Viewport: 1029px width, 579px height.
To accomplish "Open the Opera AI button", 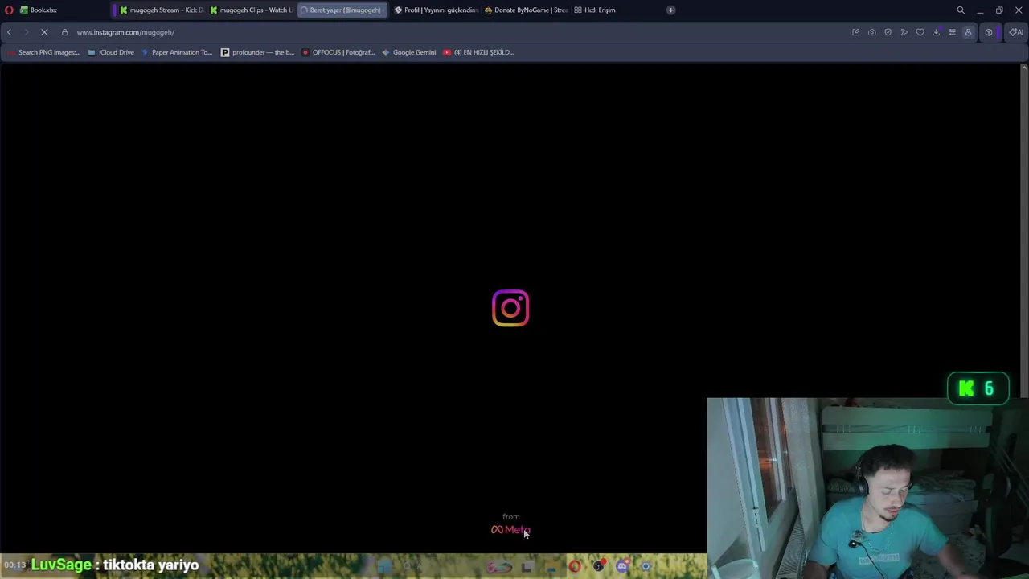I will (1017, 32).
